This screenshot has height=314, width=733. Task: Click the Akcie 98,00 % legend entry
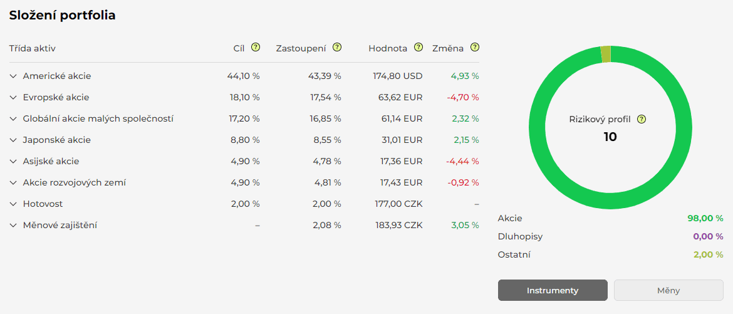[x=610, y=218]
